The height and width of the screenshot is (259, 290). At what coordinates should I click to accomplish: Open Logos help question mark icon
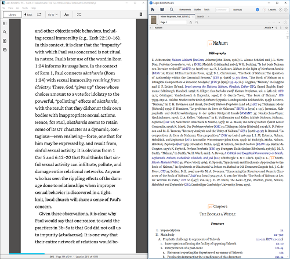pos(286,9)
